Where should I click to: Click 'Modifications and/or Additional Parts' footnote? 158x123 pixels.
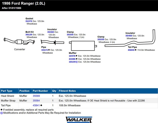pyautogui.click(x=42, y=113)
